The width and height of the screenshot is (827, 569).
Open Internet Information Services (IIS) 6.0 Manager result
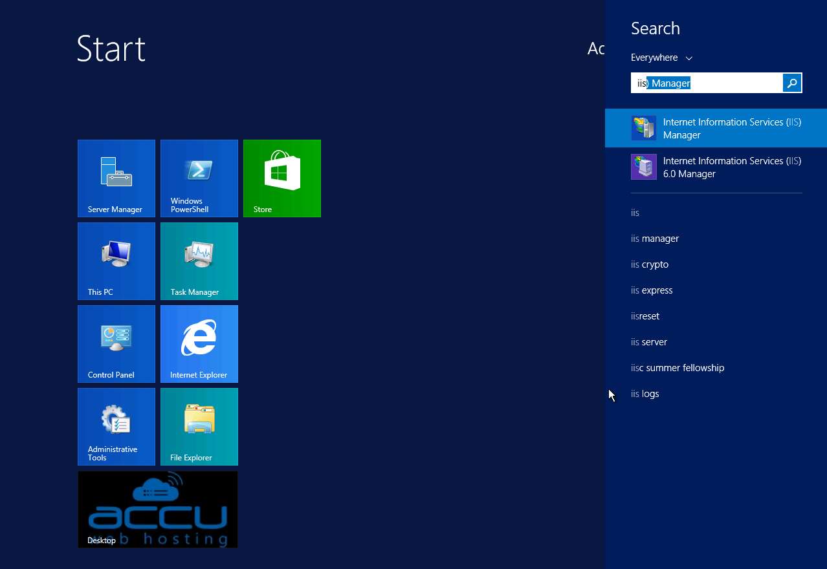click(x=716, y=167)
